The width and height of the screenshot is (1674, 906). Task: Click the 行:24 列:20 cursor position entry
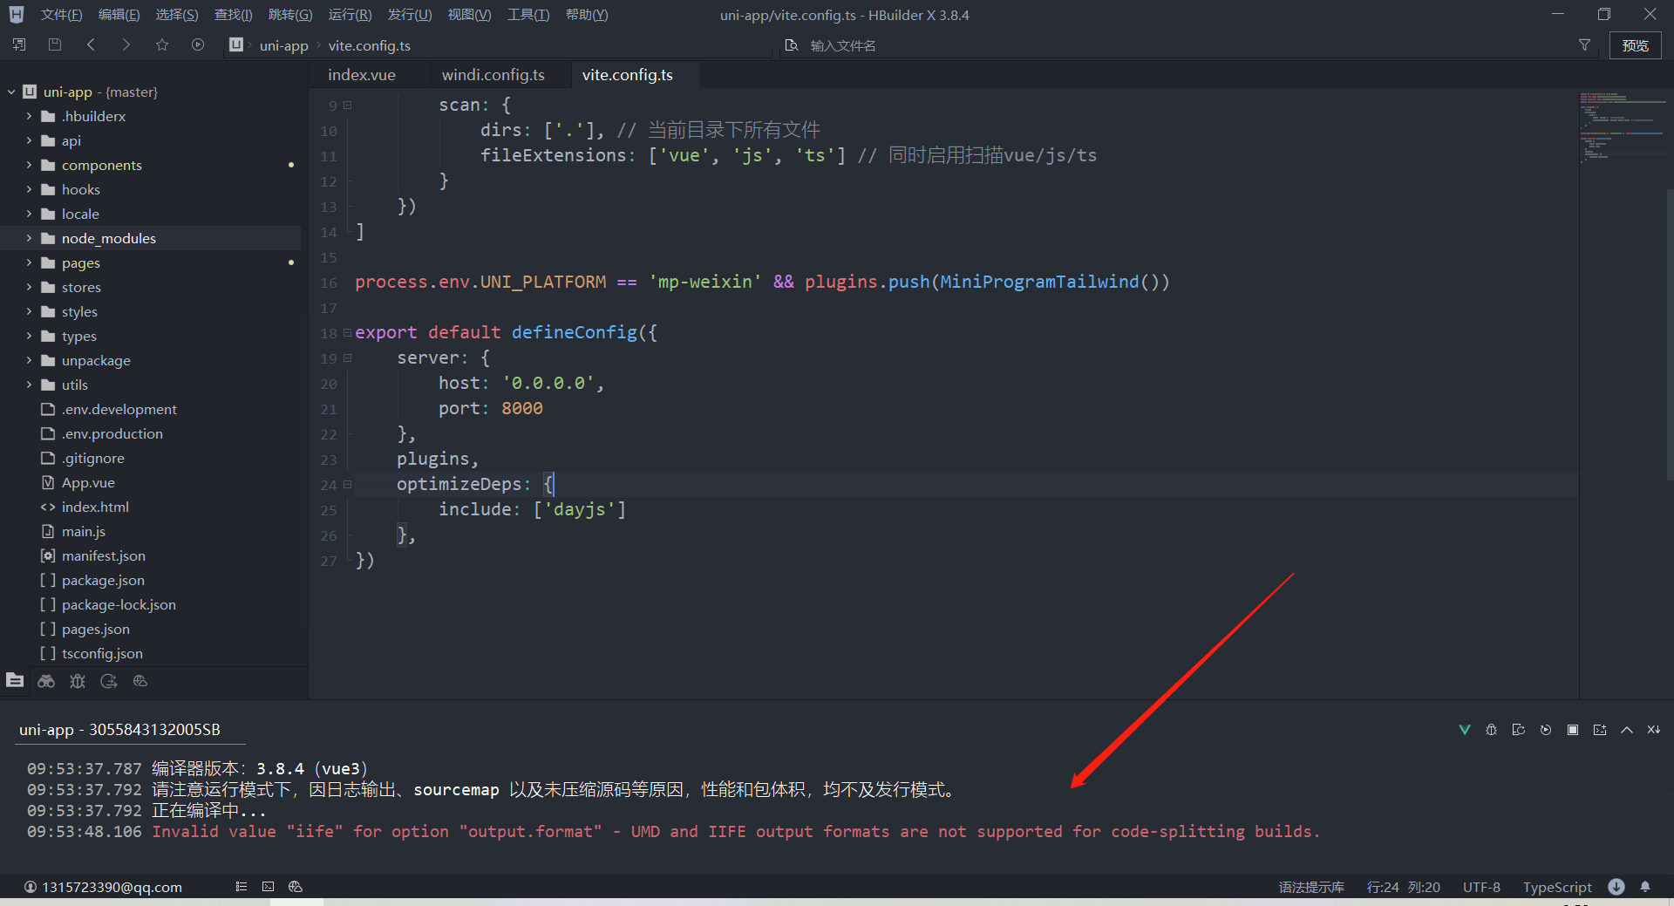tap(1404, 887)
